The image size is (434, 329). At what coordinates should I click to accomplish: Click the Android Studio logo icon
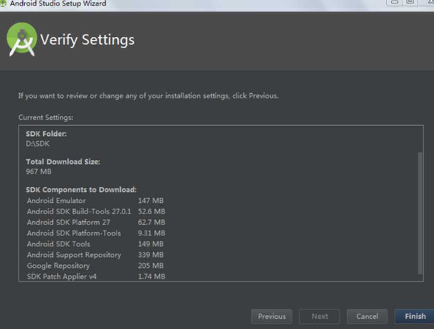click(22, 39)
